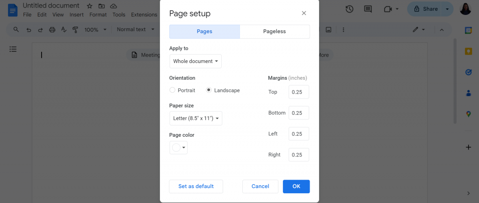
Task: Open Google Maps side panel
Action: coord(468,114)
